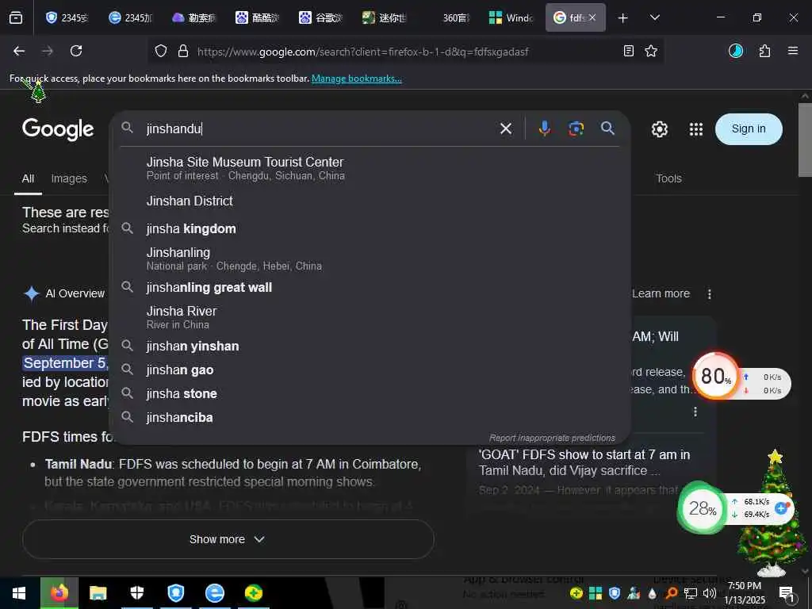Select suggestion Jinsha Site Museum Tourist Center
Viewport: 812px width, 609px height.
[370, 168]
